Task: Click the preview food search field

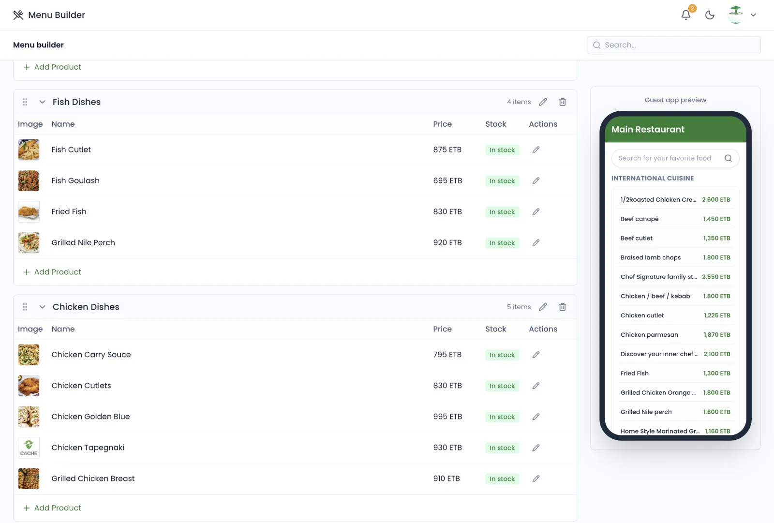Action: [675, 158]
